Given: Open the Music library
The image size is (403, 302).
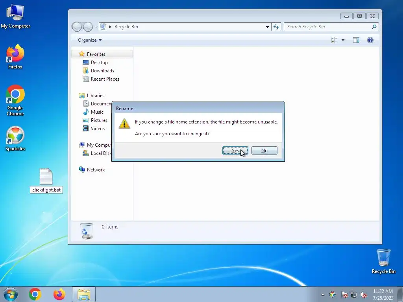Looking at the screenshot, I should tap(97, 112).
